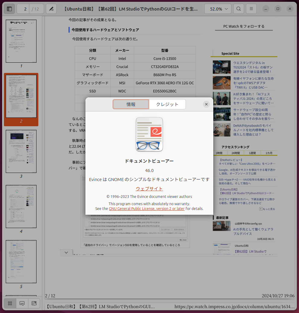Switch sidebar to thumbnails view
The image size is (299, 313).
10,303
